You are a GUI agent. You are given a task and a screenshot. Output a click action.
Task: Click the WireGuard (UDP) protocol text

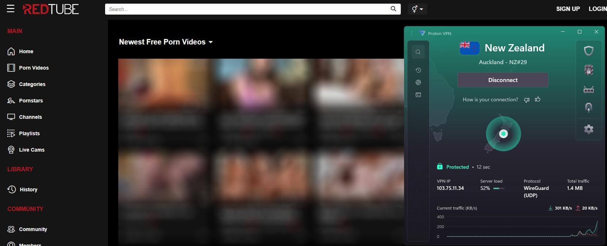[536, 192]
